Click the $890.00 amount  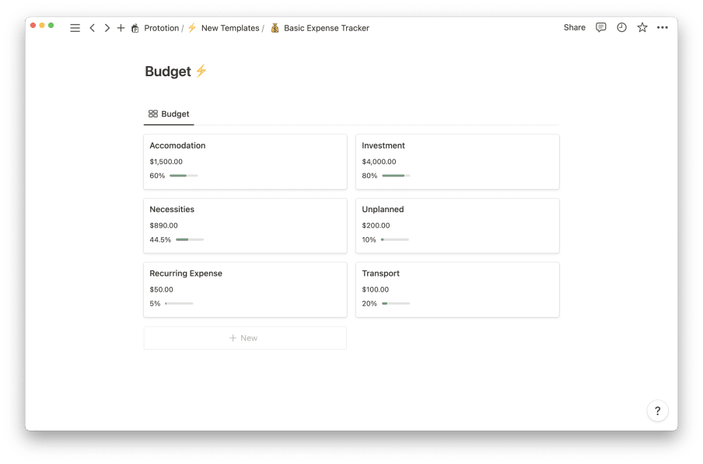click(x=163, y=225)
